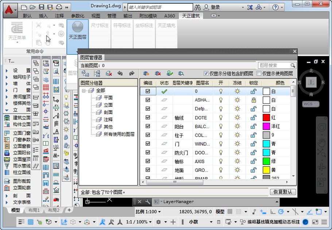Uncheck 仅显示分组包含的图层 checkbox
The image size is (332, 230).
click(x=206, y=73)
